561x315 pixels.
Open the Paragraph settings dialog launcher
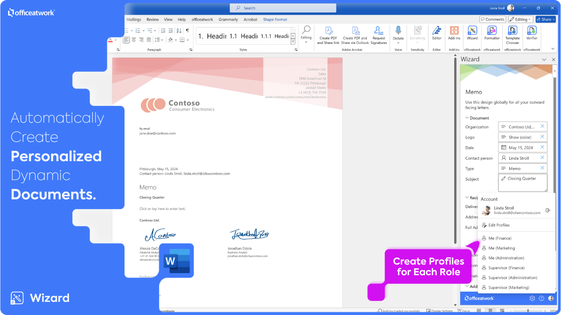point(191,50)
